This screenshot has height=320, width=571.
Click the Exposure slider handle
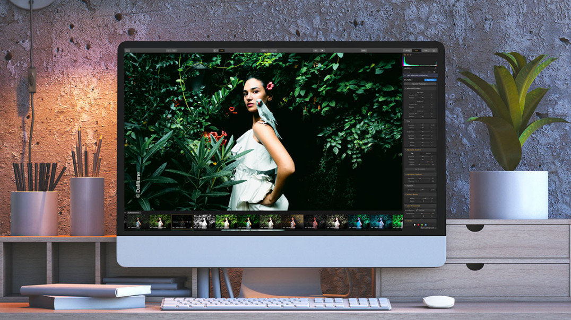coord(423,190)
